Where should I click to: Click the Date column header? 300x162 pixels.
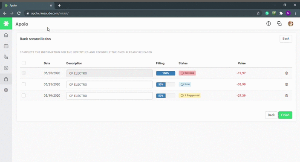coord(47,63)
